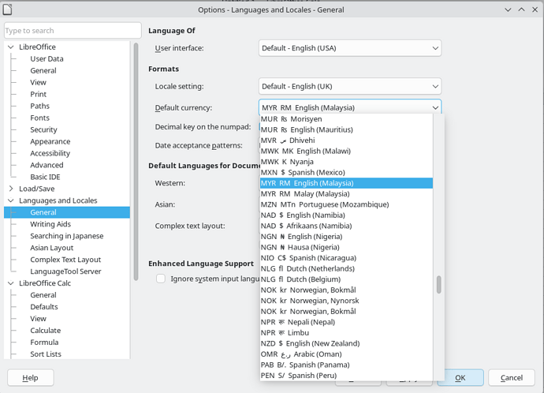
Task: Click the options tree scrollbar
Action: (136, 162)
